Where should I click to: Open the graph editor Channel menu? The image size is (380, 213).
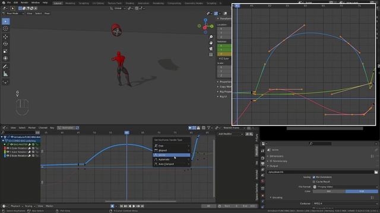point(43,128)
